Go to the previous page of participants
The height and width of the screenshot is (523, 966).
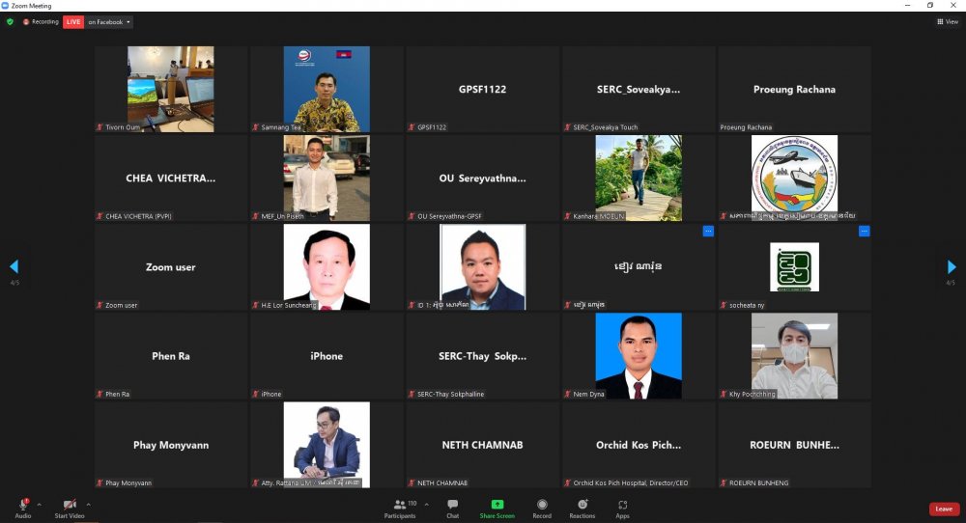tap(14, 266)
